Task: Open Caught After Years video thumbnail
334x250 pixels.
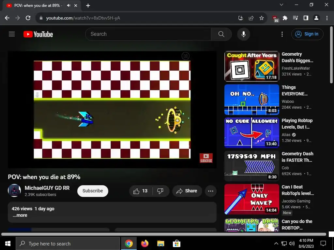Action: pos(251,66)
